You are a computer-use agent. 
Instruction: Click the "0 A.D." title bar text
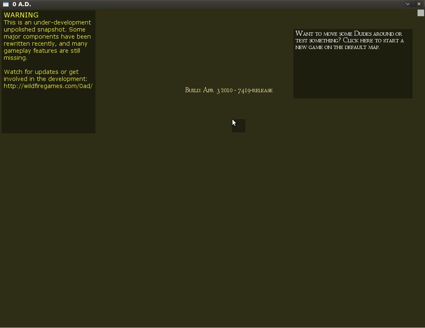(x=22, y=4)
